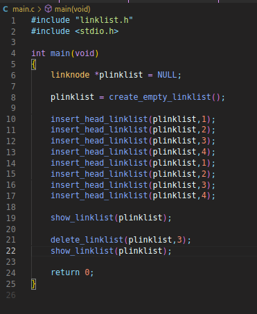Click the closing brace on line 25
This screenshot has height=314, width=257.
[34, 284]
